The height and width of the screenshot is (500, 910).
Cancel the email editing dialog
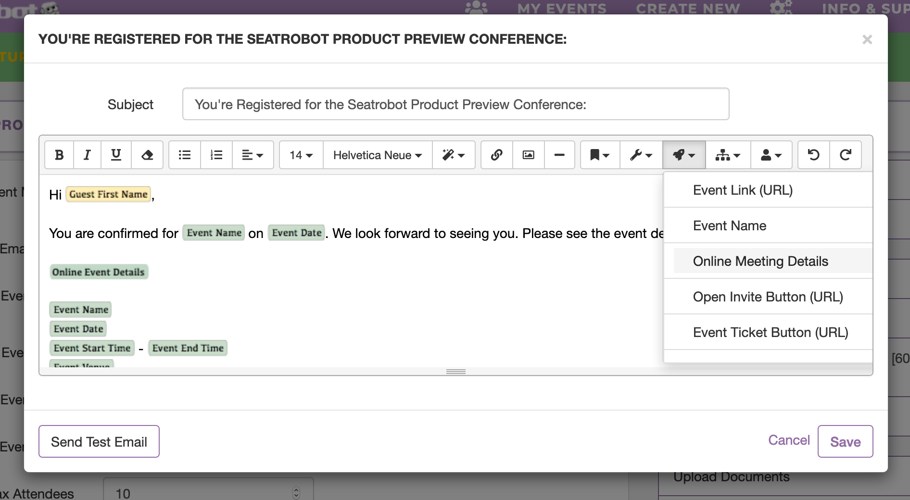[789, 440]
